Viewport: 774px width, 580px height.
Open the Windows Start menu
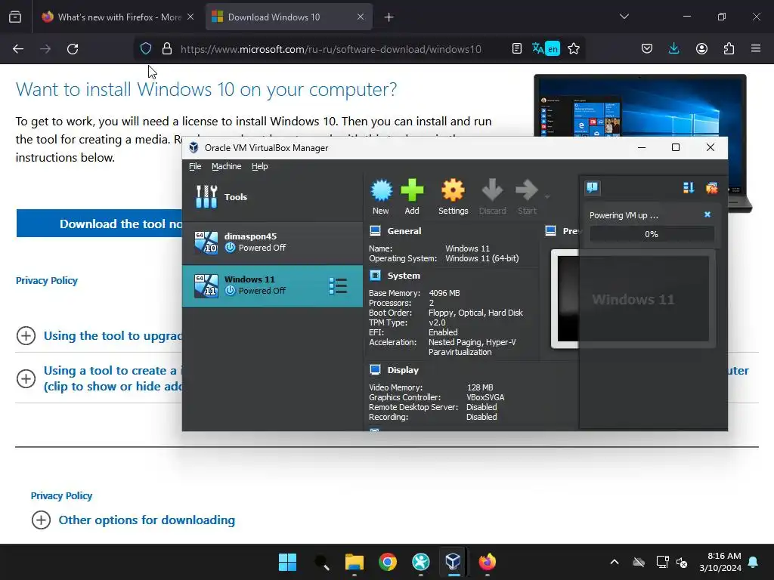point(287,562)
